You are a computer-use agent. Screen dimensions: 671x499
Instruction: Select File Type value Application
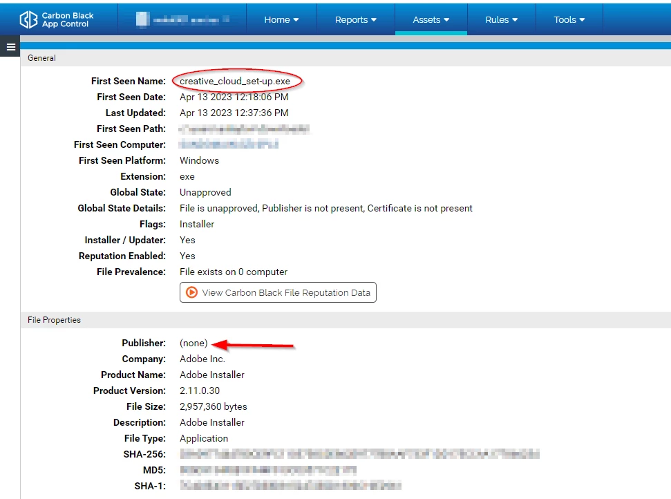pos(204,438)
